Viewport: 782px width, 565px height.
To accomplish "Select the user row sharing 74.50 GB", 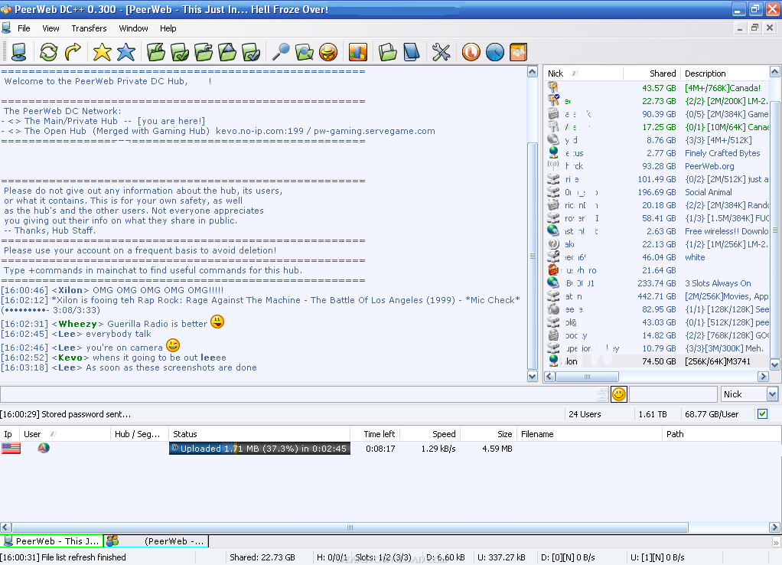I will 657,361.
